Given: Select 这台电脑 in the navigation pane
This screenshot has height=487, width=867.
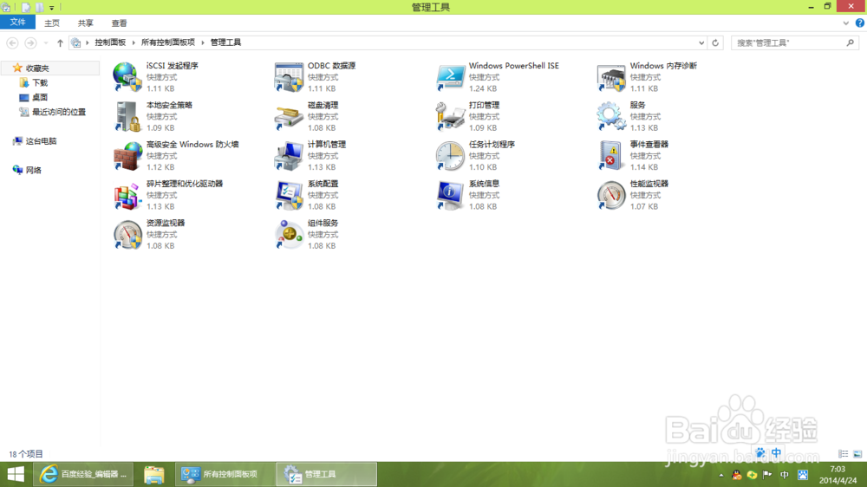Looking at the screenshot, I should pos(41,141).
